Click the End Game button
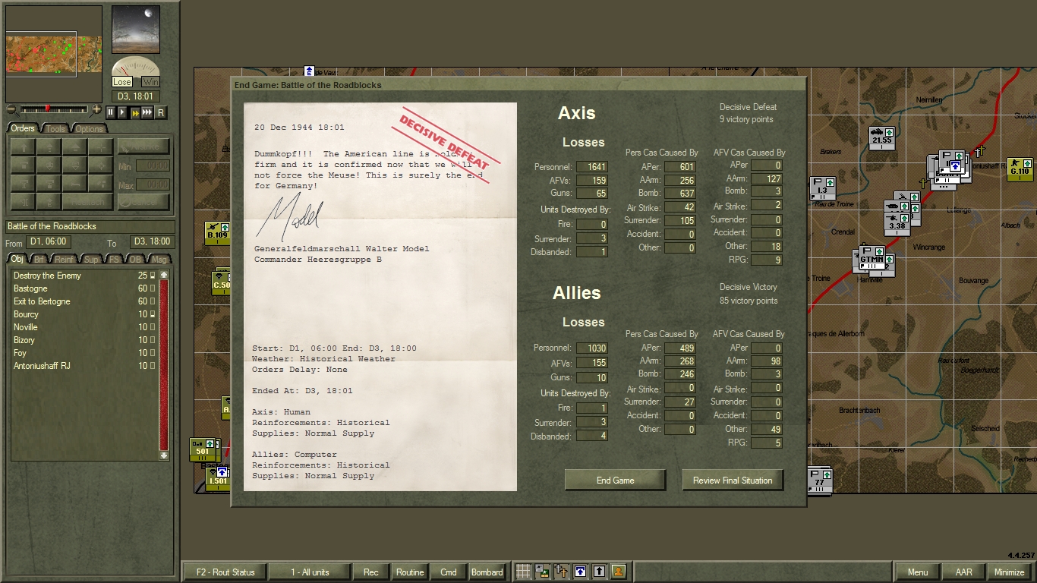 pos(615,481)
